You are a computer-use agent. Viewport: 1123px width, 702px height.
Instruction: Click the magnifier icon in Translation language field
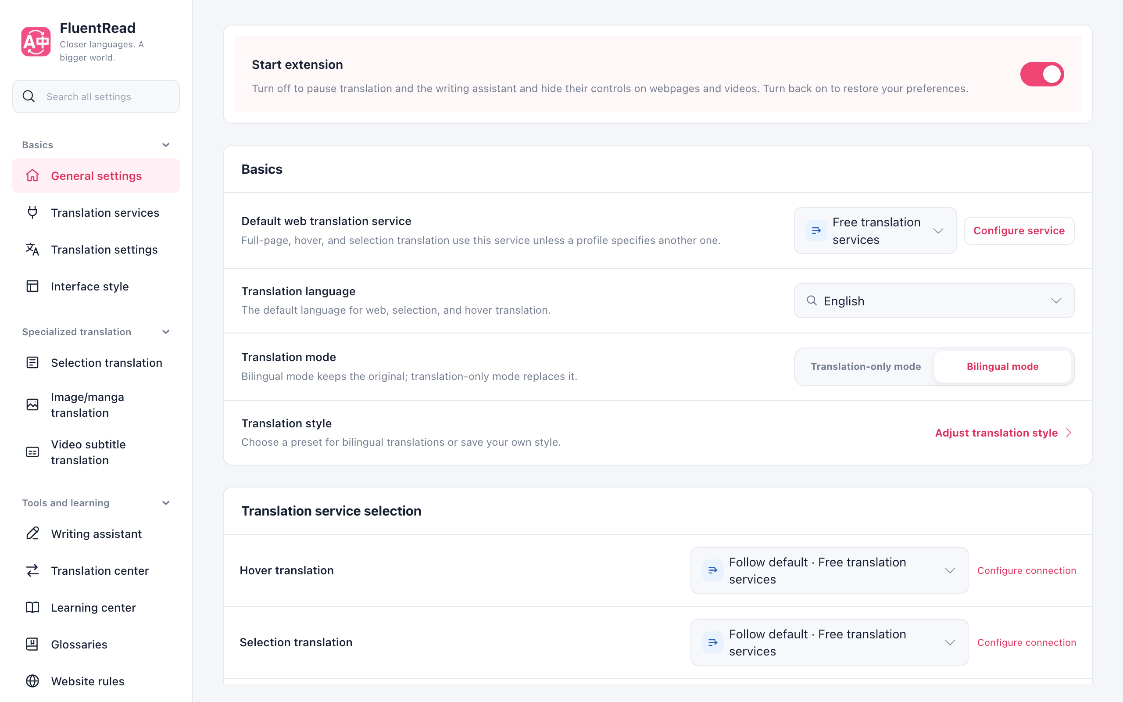coord(812,301)
